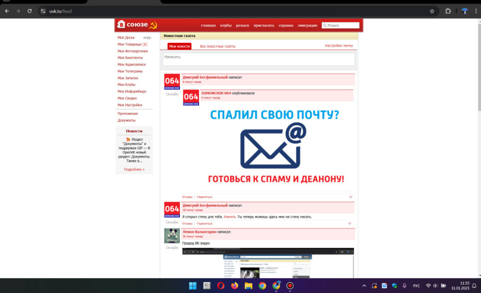Show hidden system tray icons
Image resolution: width=481 pixels, height=293 pixels.
click(x=364, y=286)
